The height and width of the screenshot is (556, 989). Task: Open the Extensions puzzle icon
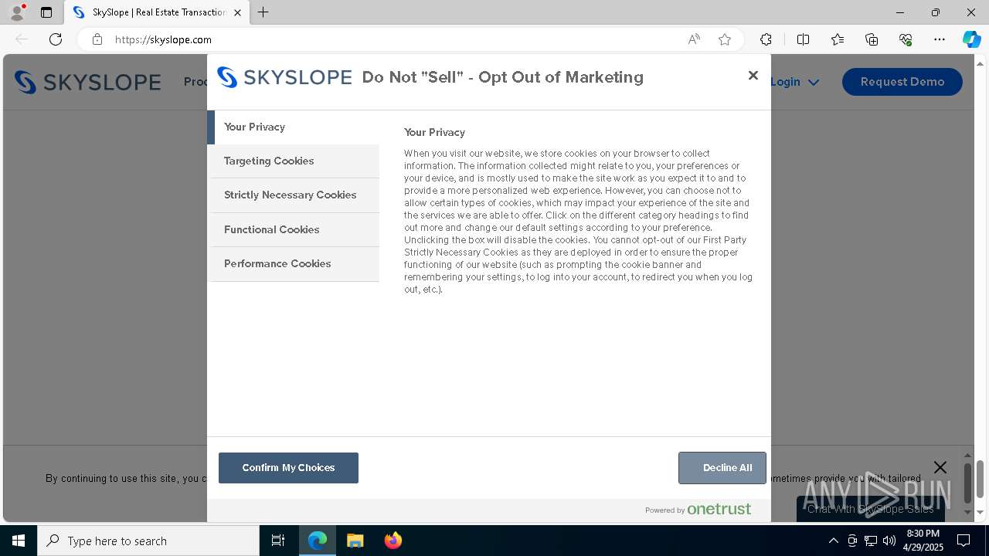(x=766, y=39)
